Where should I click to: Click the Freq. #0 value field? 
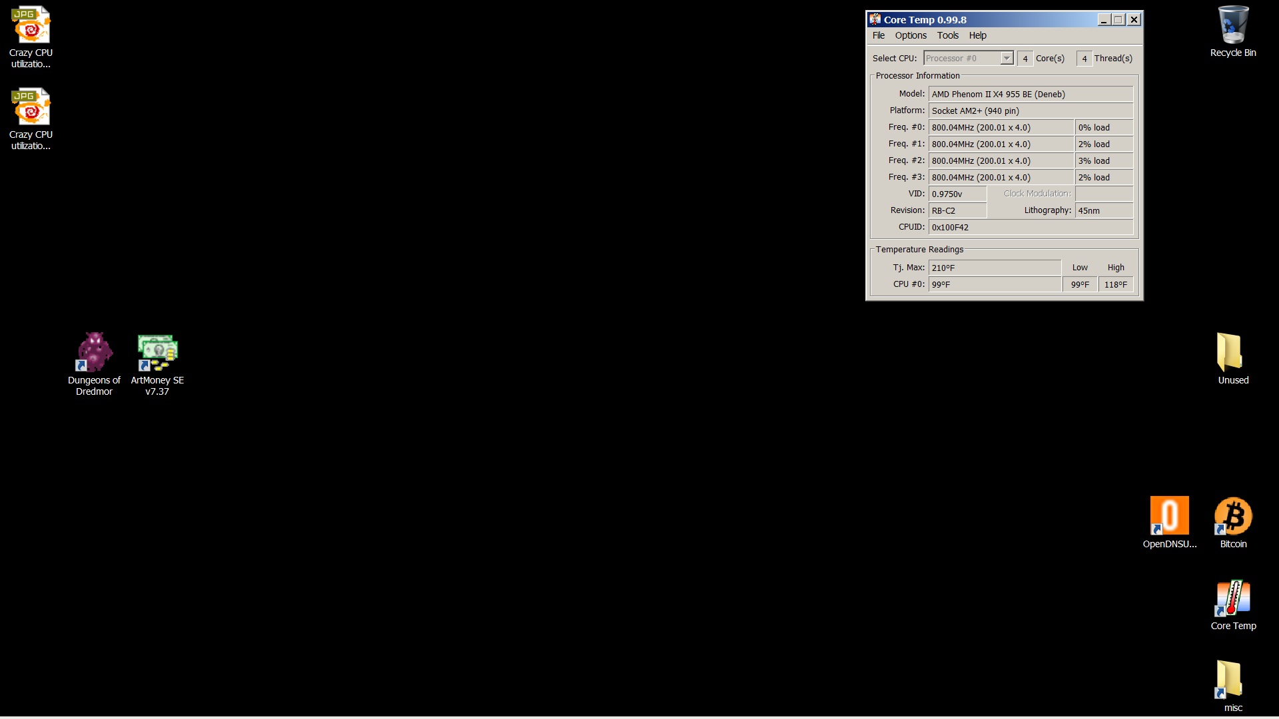pos(1001,128)
